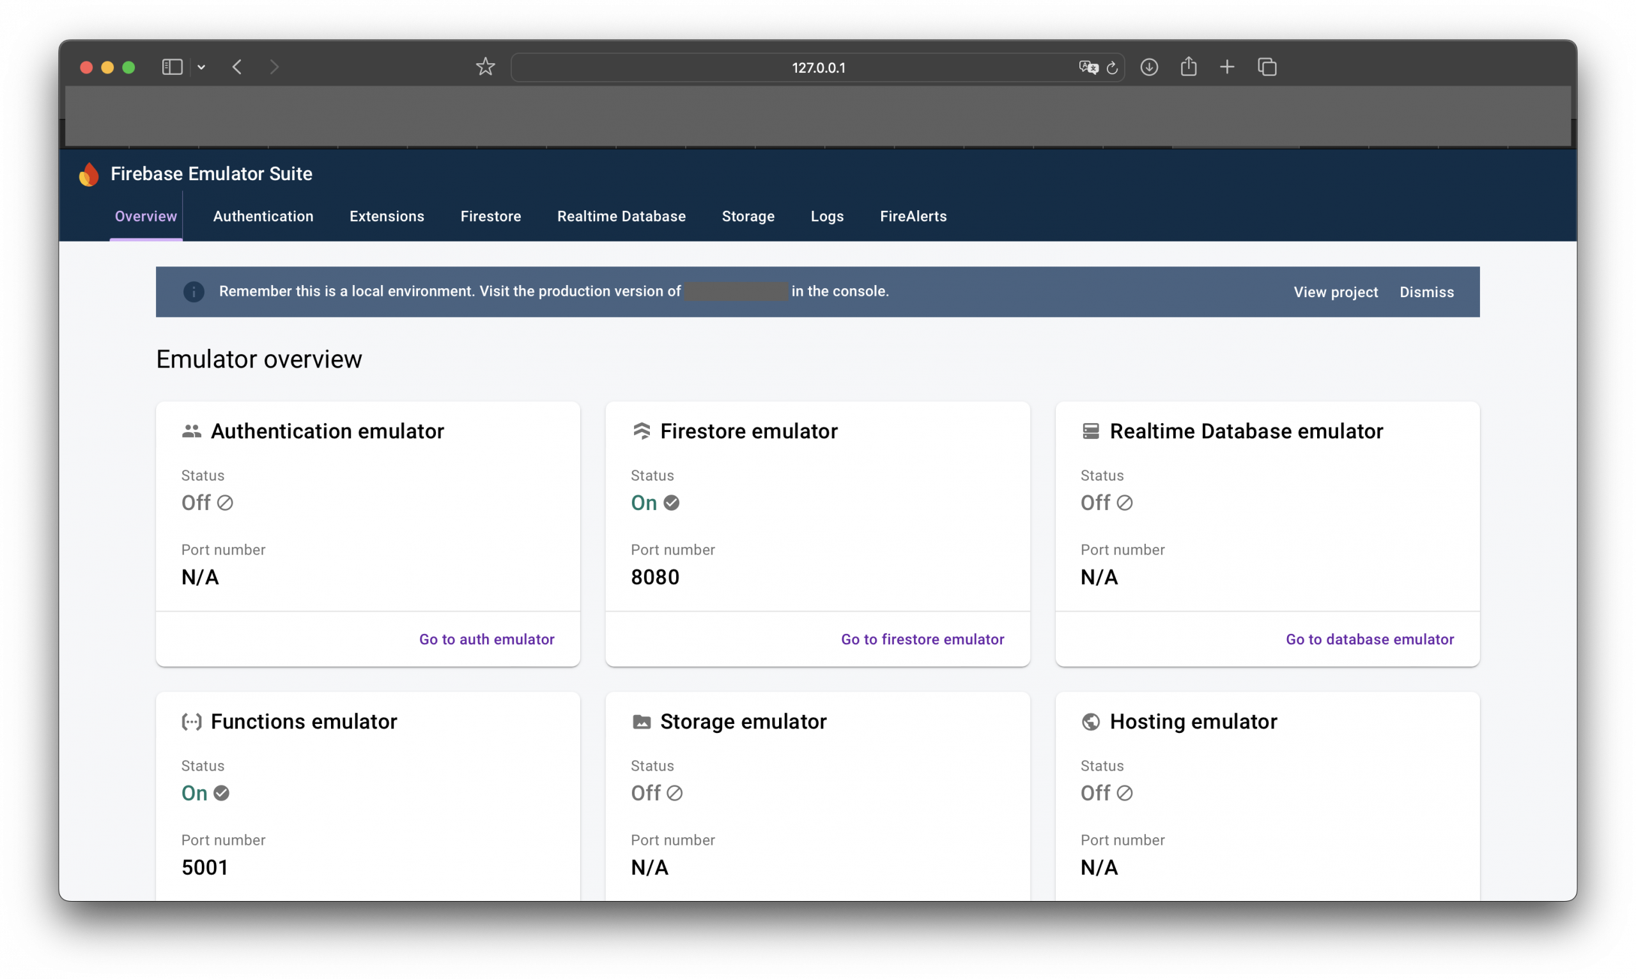Click Realtime Database N/A port value

pos(1099,577)
